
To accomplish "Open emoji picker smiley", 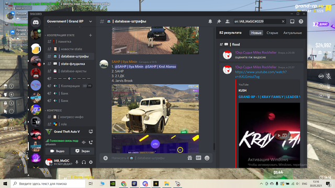I will pyautogui.click(x=207, y=158).
